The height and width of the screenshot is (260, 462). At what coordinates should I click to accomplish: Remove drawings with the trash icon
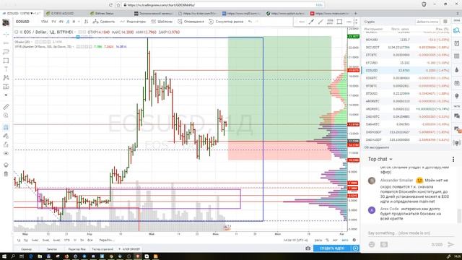(x=6, y=174)
